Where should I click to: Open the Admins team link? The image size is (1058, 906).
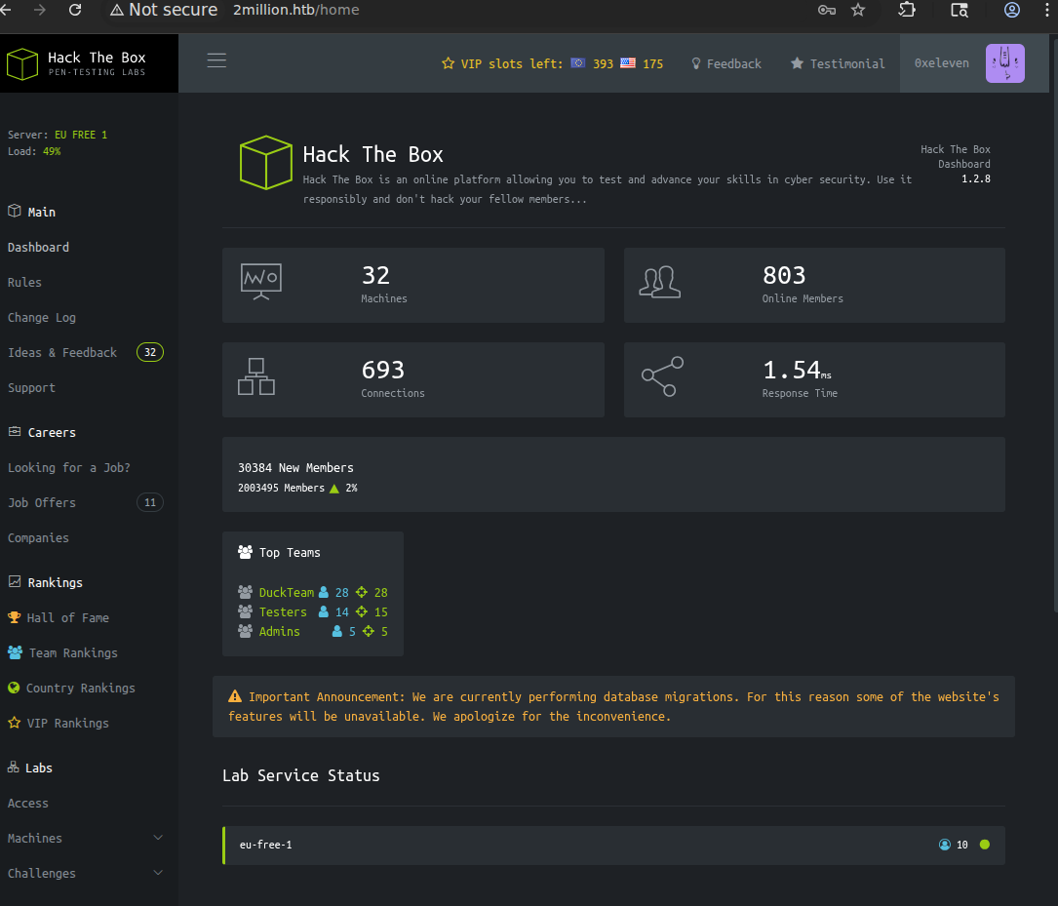click(279, 631)
